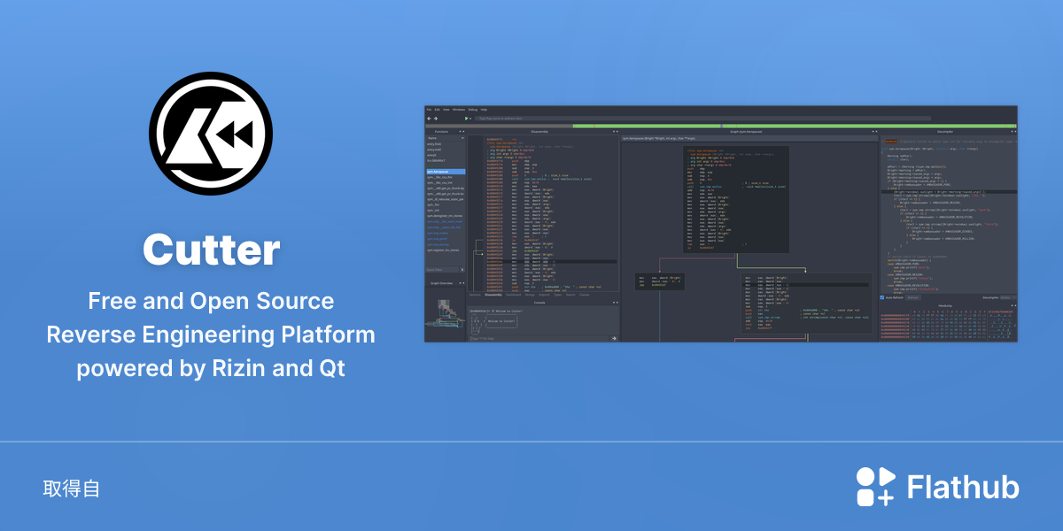Image resolution: width=1063 pixels, height=531 pixels.
Task: Select sym.imp.printf in the functions list
Action: click(x=446, y=239)
